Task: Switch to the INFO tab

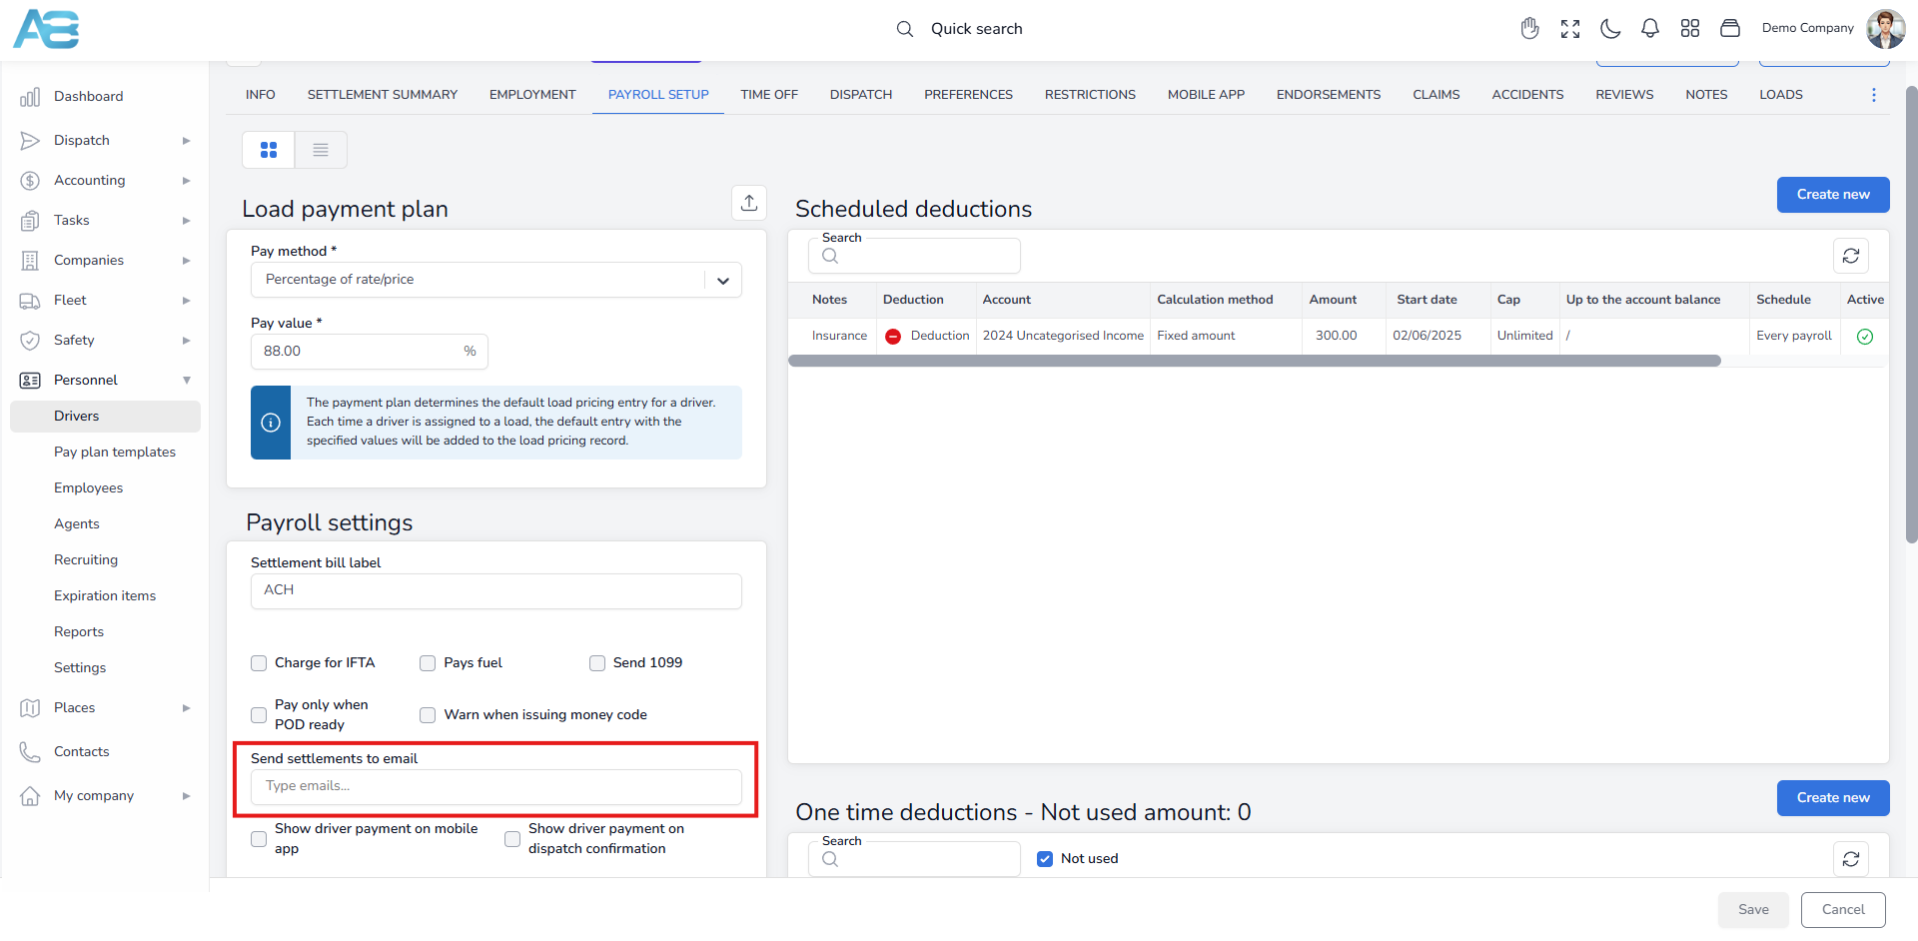Action: coord(261,95)
